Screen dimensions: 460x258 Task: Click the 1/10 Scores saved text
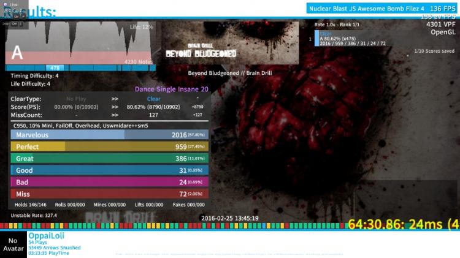pyautogui.click(x=434, y=51)
